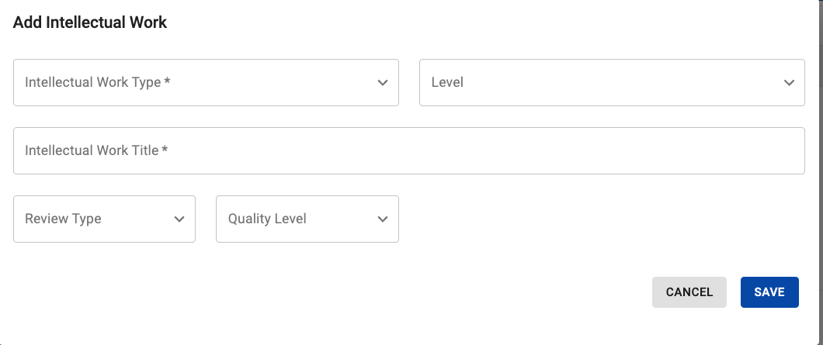Click the asterisk after Intellectual Work Type

click(x=168, y=81)
